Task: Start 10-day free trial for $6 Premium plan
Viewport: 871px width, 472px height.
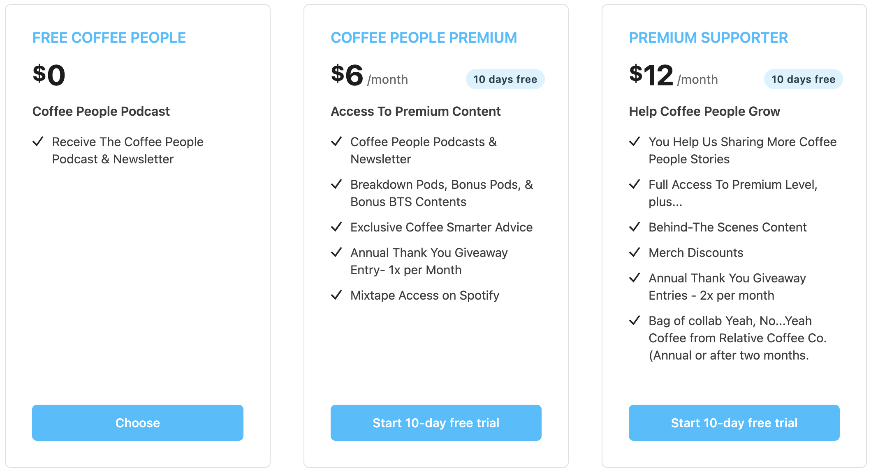Action: tap(436, 423)
